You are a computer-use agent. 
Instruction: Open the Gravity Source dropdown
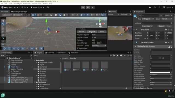pos(161,74)
